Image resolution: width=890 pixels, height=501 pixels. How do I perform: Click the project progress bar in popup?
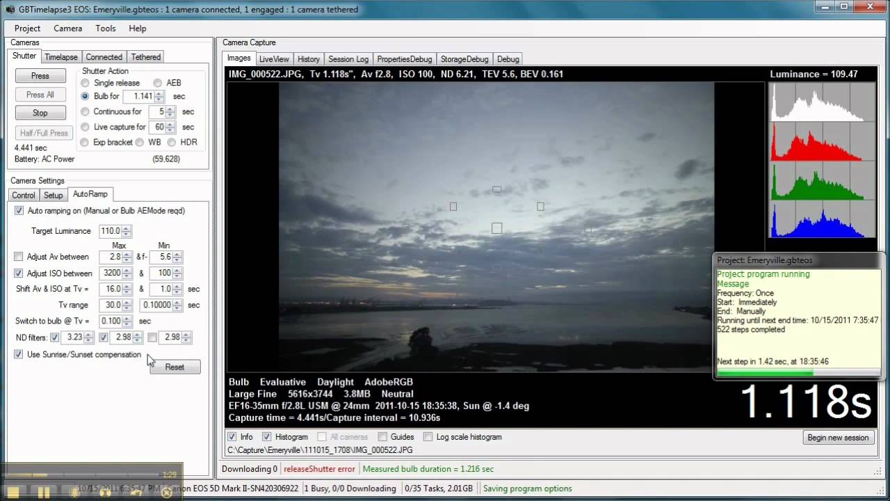[798, 374]
